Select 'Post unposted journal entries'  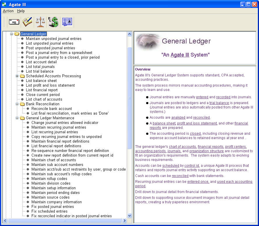pos(50,48)
